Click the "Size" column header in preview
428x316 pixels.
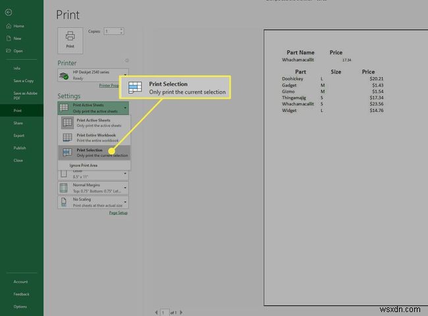point(336,72)
